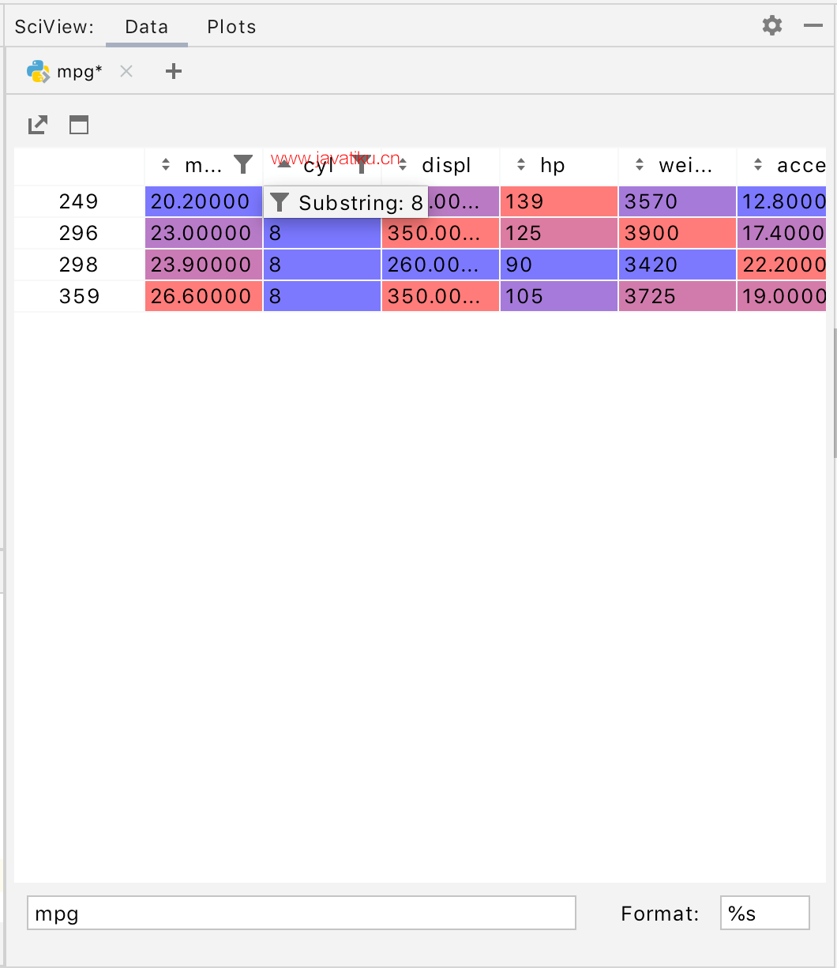The image size is (837, 968).
Task: Click the Python icon on mpg tab
Action: [x=38, y=72]
